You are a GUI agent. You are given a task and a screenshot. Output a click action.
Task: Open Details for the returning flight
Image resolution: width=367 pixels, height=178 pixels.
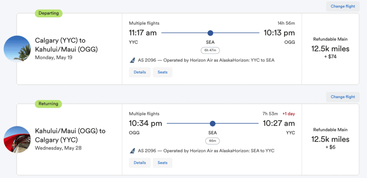pyautogui.click(x=140, y=163)
